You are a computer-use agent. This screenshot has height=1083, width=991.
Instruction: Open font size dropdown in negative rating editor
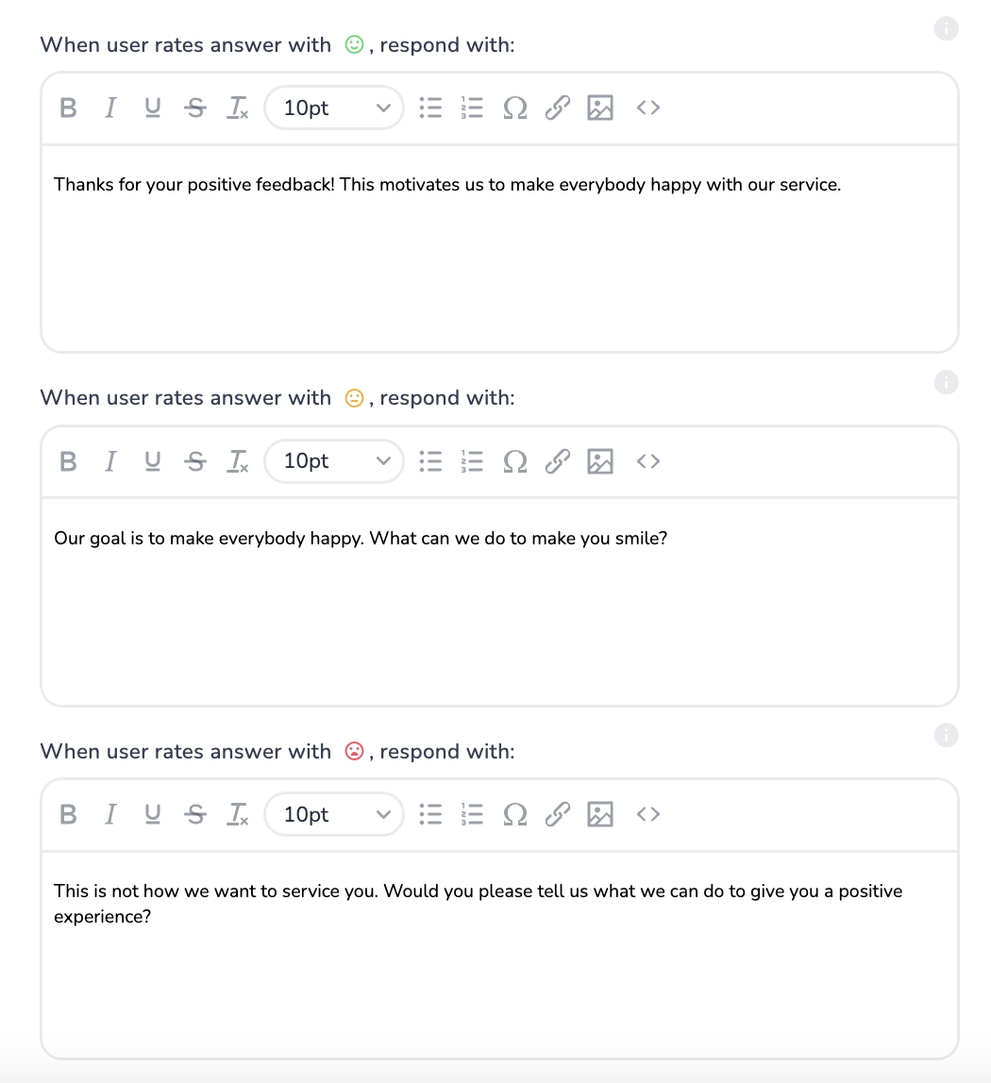(x=334, y=814)
